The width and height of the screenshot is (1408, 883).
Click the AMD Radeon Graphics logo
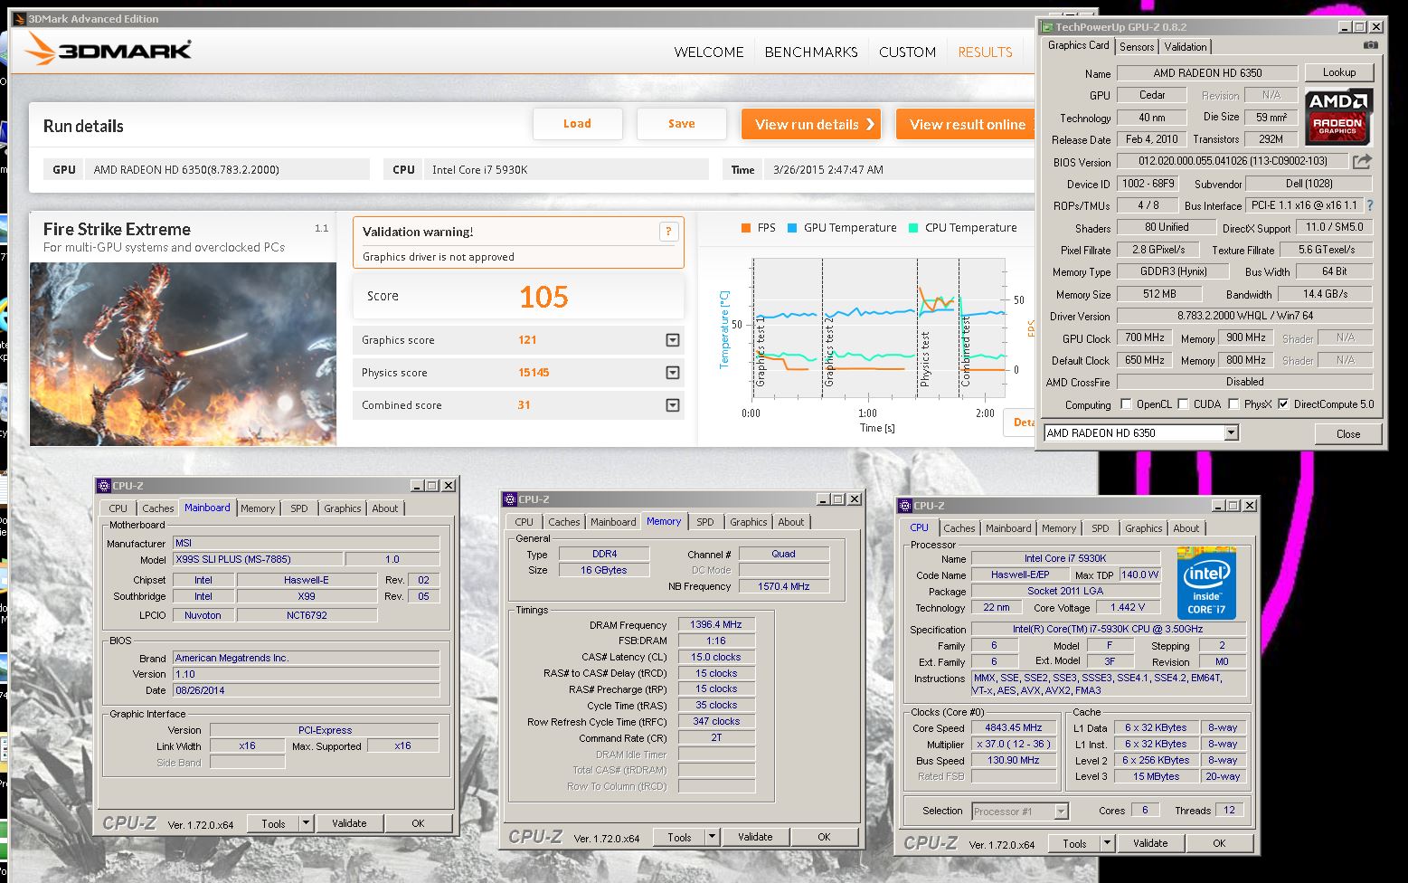tap(1338, 117)
